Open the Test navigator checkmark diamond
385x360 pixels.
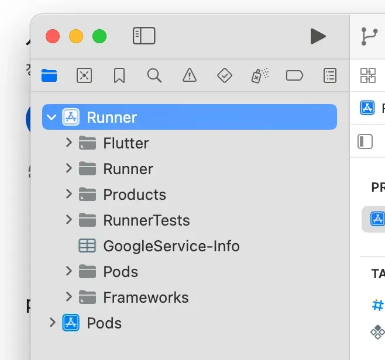225,75
